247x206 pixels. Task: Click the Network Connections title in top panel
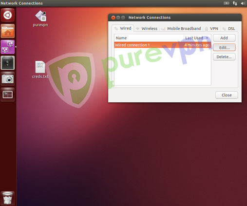click(21, 3)
